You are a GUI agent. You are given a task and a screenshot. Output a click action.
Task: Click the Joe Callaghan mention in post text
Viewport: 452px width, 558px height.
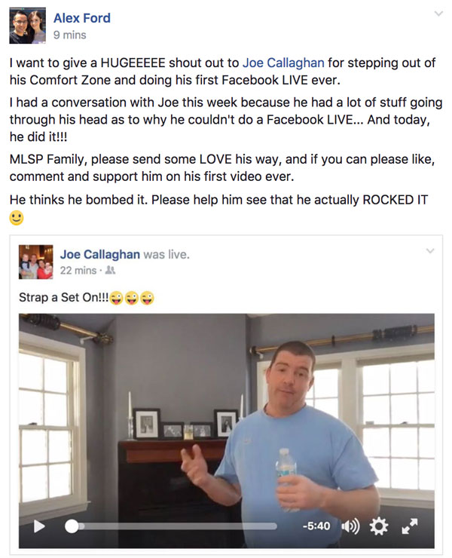283,63
